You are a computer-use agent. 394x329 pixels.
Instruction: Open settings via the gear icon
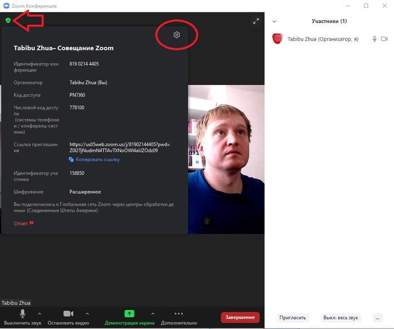coord(177,35)
